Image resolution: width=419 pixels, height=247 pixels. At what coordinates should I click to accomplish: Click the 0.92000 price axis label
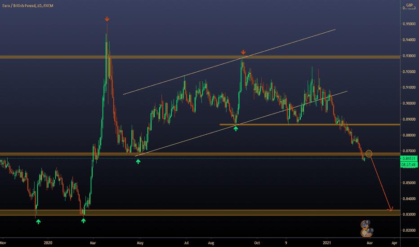tap(409, 71)
